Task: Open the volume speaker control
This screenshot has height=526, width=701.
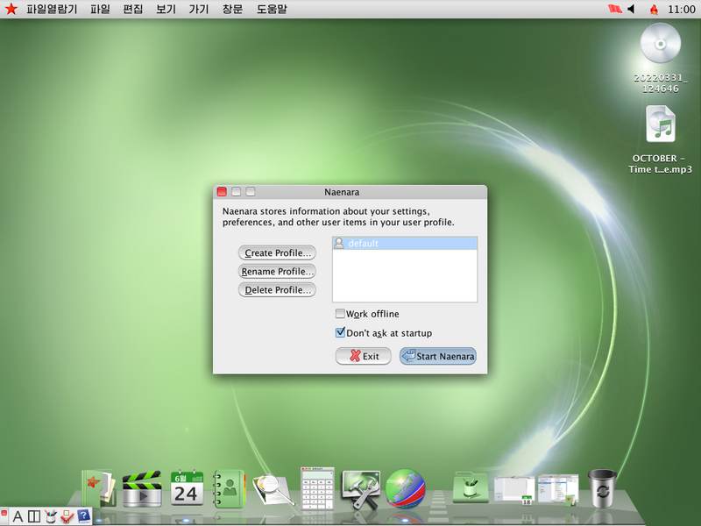Action: click(631, 9)
